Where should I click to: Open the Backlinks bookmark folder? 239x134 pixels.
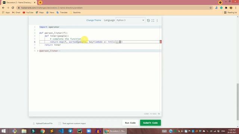click(x=75, y=12)
